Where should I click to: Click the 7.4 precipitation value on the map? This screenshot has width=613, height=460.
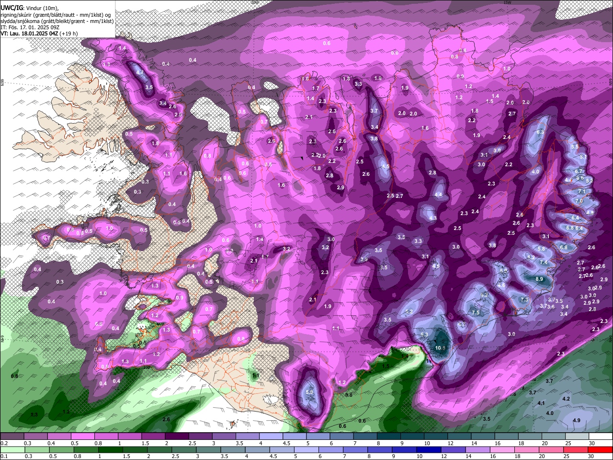(x=544, y=263)
